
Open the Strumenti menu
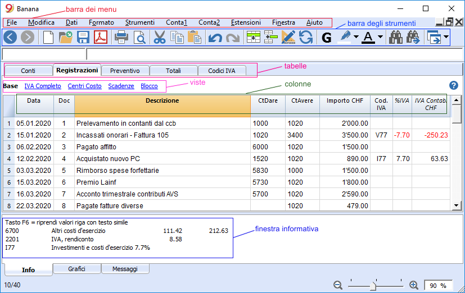(x=139, y=22)
